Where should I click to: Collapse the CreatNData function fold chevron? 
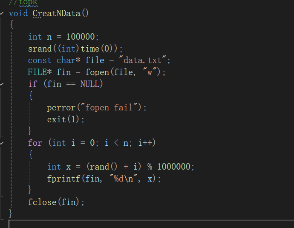tap(2, 13)
